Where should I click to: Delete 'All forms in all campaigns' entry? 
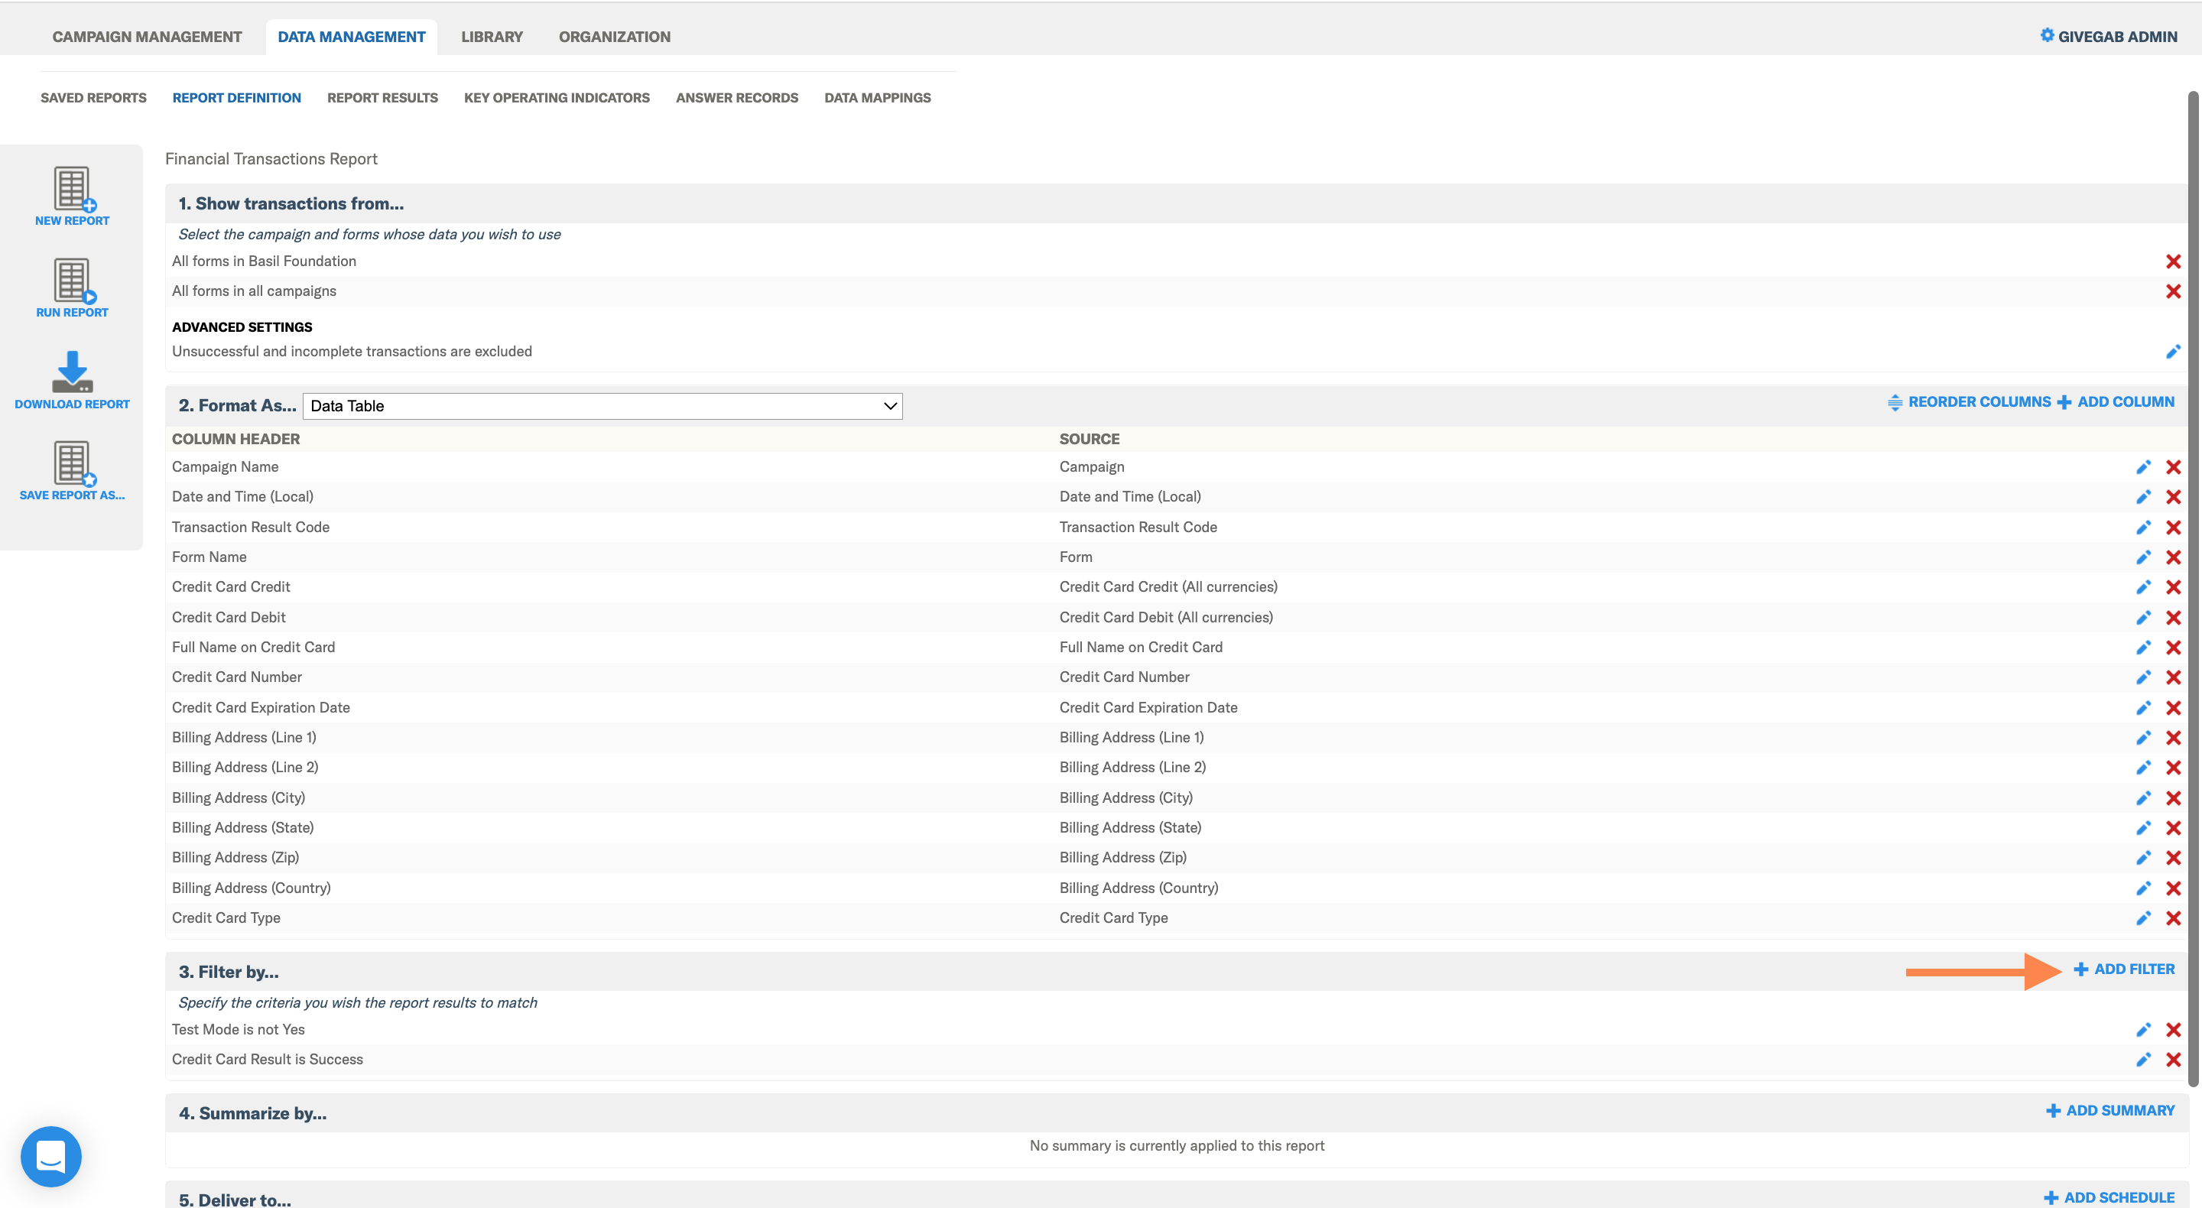click(2173, 291)
